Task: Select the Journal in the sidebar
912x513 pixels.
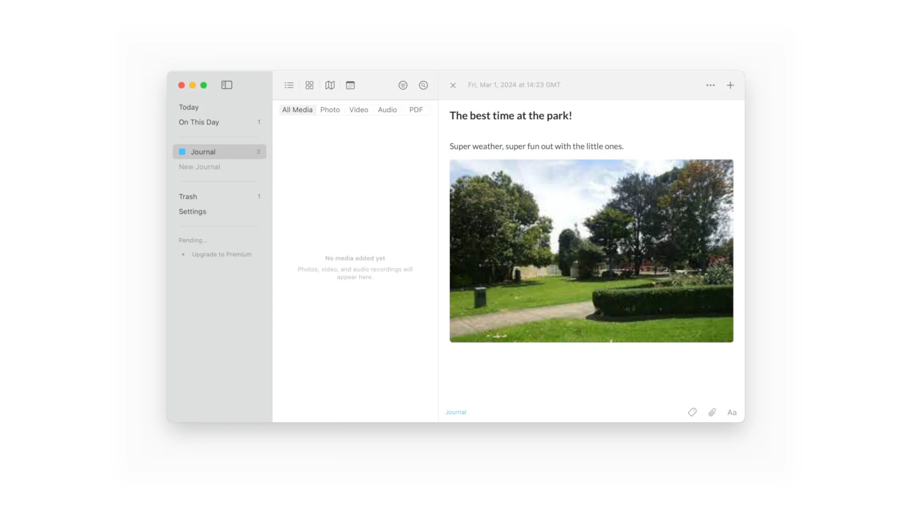Action: (x=203, y=152)
